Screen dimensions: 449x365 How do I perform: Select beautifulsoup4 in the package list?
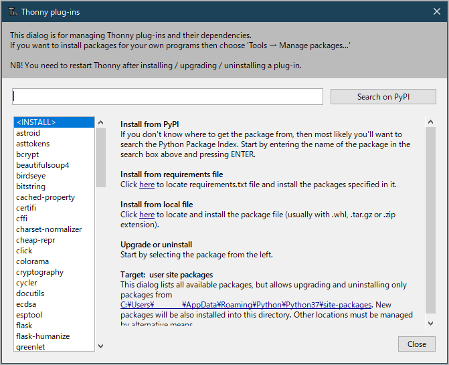[54, 165]
